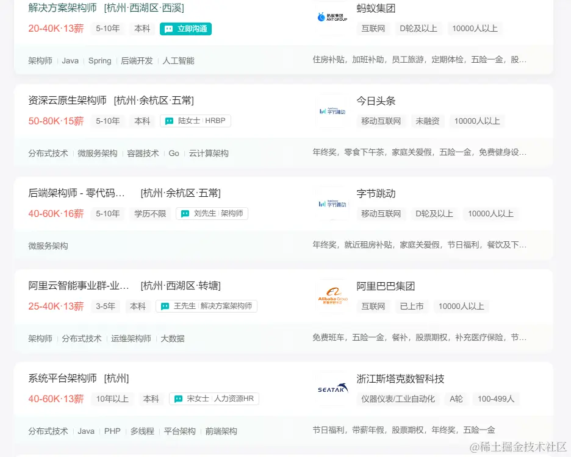Click the 仪器仪表/工业自动化 industry tag
571x457 pixels.
pos(398,399)
